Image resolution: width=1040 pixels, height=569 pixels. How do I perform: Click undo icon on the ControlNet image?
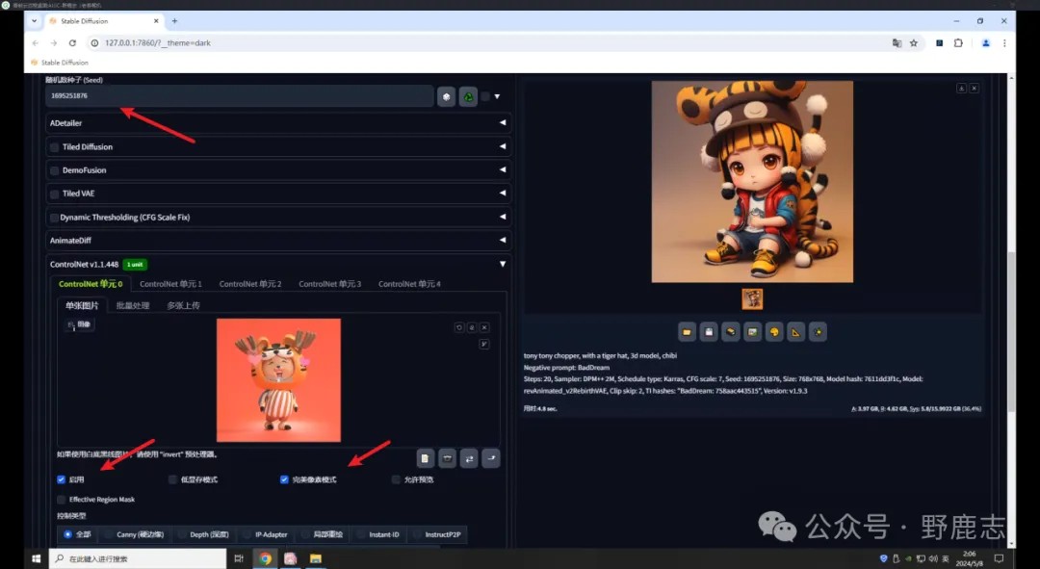(459, 327)
